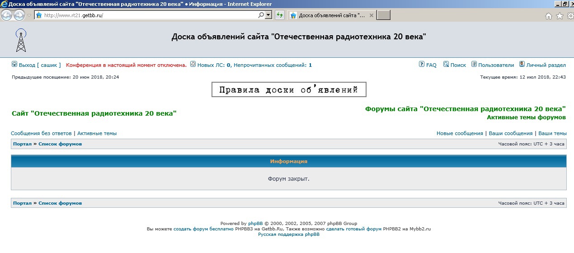The image size is (574, 253).
Task: Open green link 'Сайт Отечественная радиотехника 20 века'
Action: pos(94,113)
